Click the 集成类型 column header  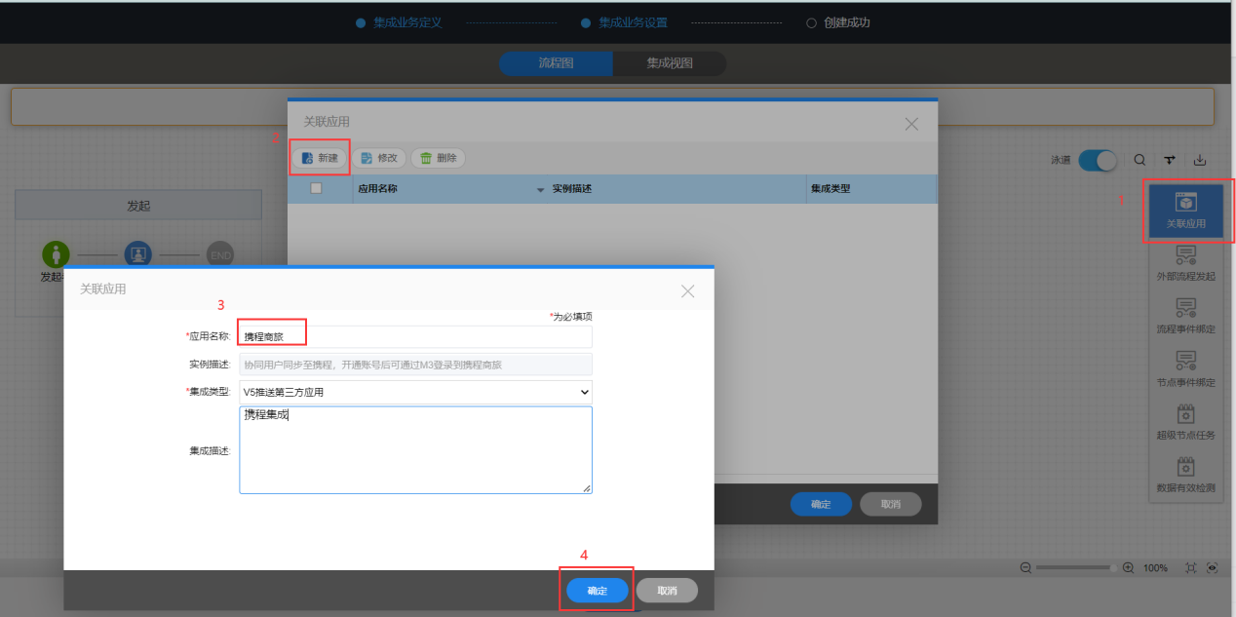coord(830,189)
